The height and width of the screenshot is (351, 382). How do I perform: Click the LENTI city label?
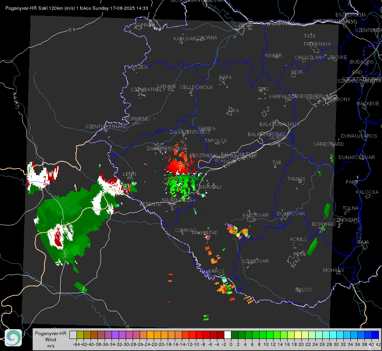click(130, 174)
